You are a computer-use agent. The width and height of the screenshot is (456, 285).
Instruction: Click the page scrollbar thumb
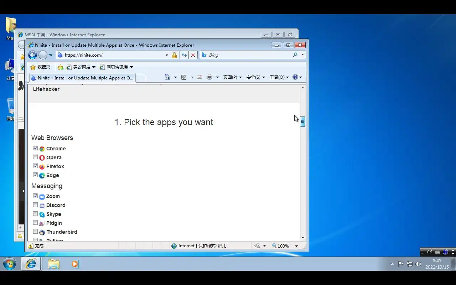(302, 122)
